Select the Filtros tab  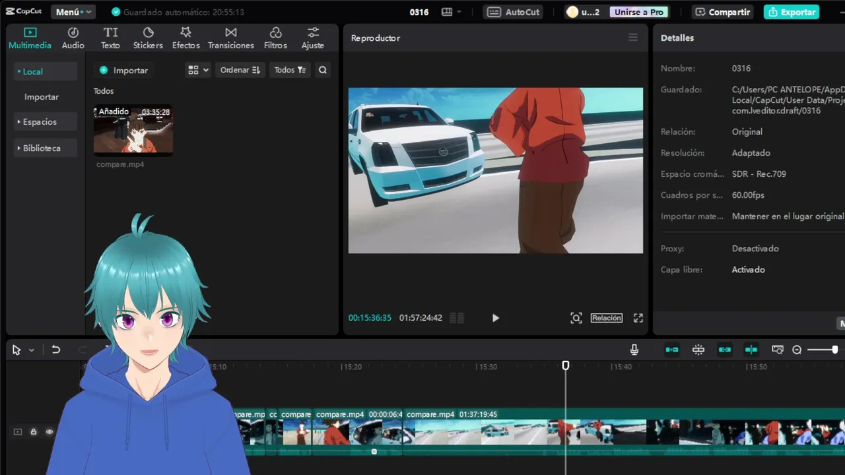click(275, 38)
